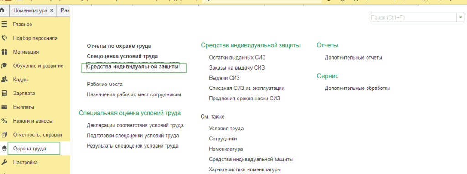
Task: Open Сотрудники under См. также
Action: point(223,139)
